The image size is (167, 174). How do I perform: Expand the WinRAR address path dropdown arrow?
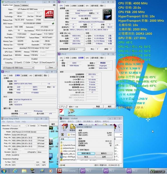121,135
